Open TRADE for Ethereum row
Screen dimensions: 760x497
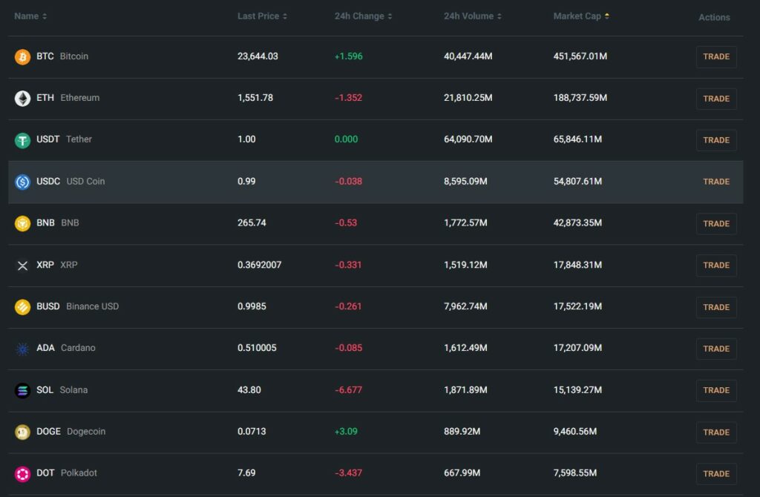716,99
